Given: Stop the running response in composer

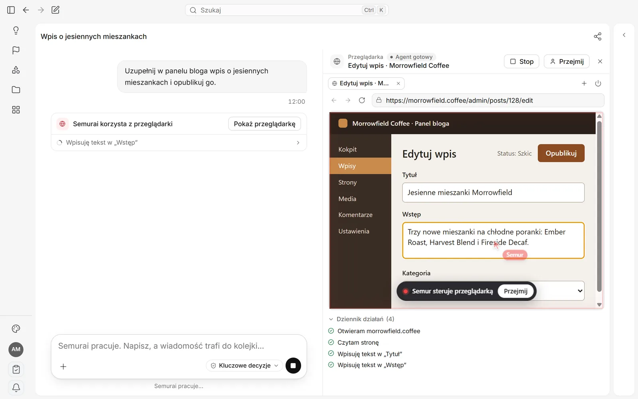Looking at the screenshot, I should (x=293, y=365).
